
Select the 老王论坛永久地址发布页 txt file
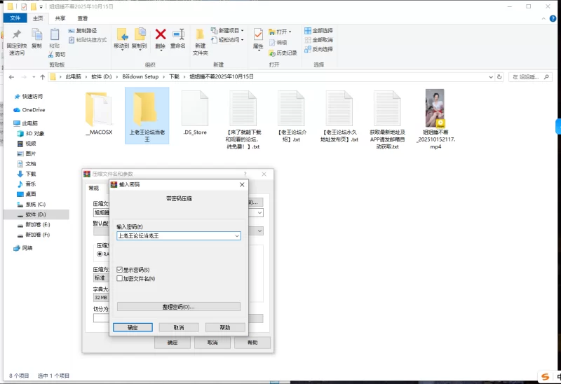pos(339,116)
